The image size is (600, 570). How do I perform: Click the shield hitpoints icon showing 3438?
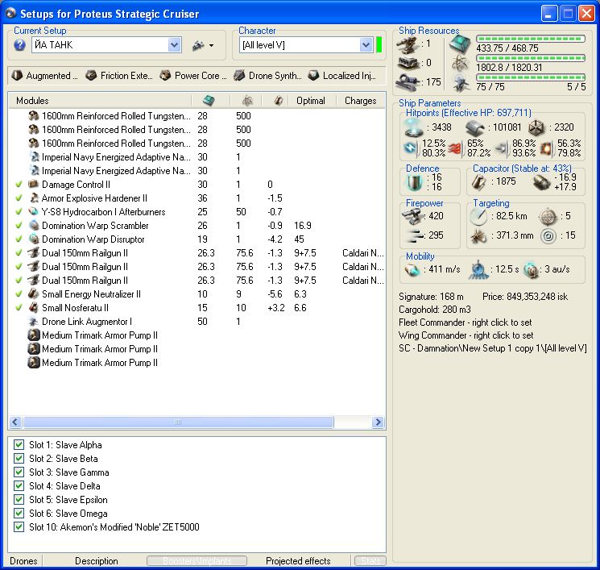pos(414,127)
